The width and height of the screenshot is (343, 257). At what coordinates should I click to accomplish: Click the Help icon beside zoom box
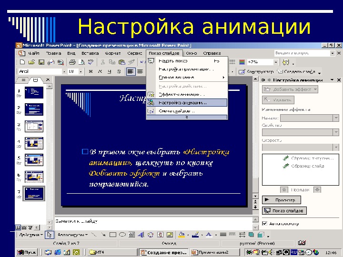point(285,62)
